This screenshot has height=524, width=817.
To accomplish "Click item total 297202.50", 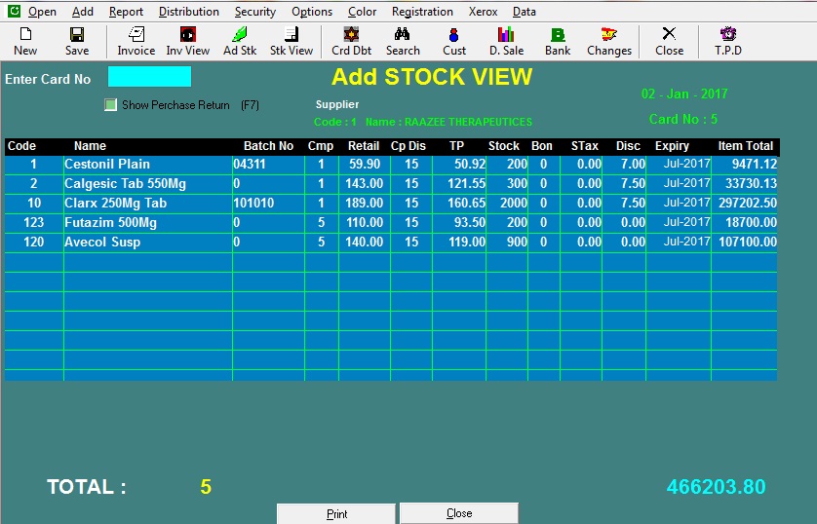I will 748,203.
